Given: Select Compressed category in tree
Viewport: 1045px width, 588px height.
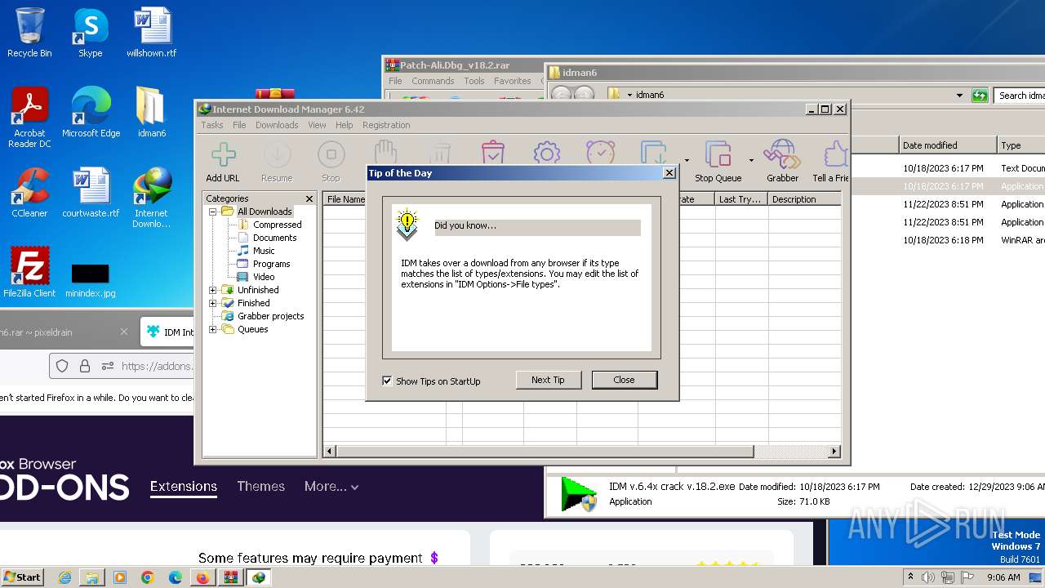Looking at the screenshot, I should click(277, 225).
